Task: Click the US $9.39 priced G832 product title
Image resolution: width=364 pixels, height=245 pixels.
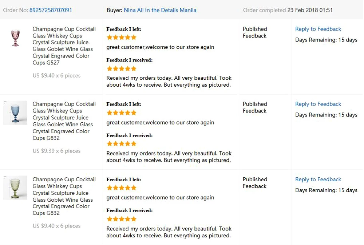Action: tap(64, 121)
